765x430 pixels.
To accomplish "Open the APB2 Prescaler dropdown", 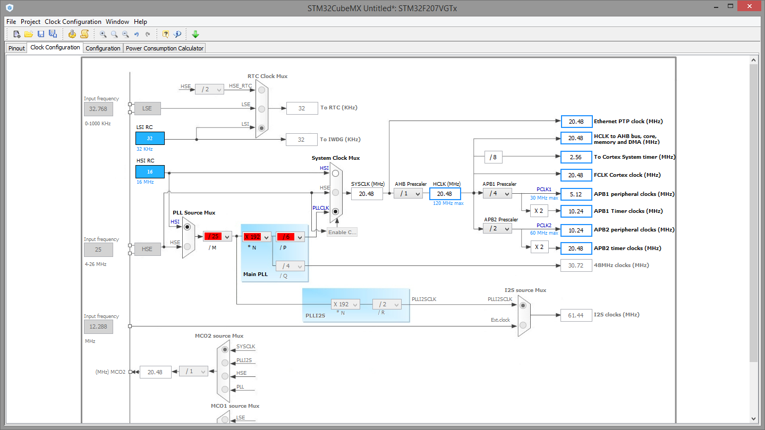I will pos(497,228).
